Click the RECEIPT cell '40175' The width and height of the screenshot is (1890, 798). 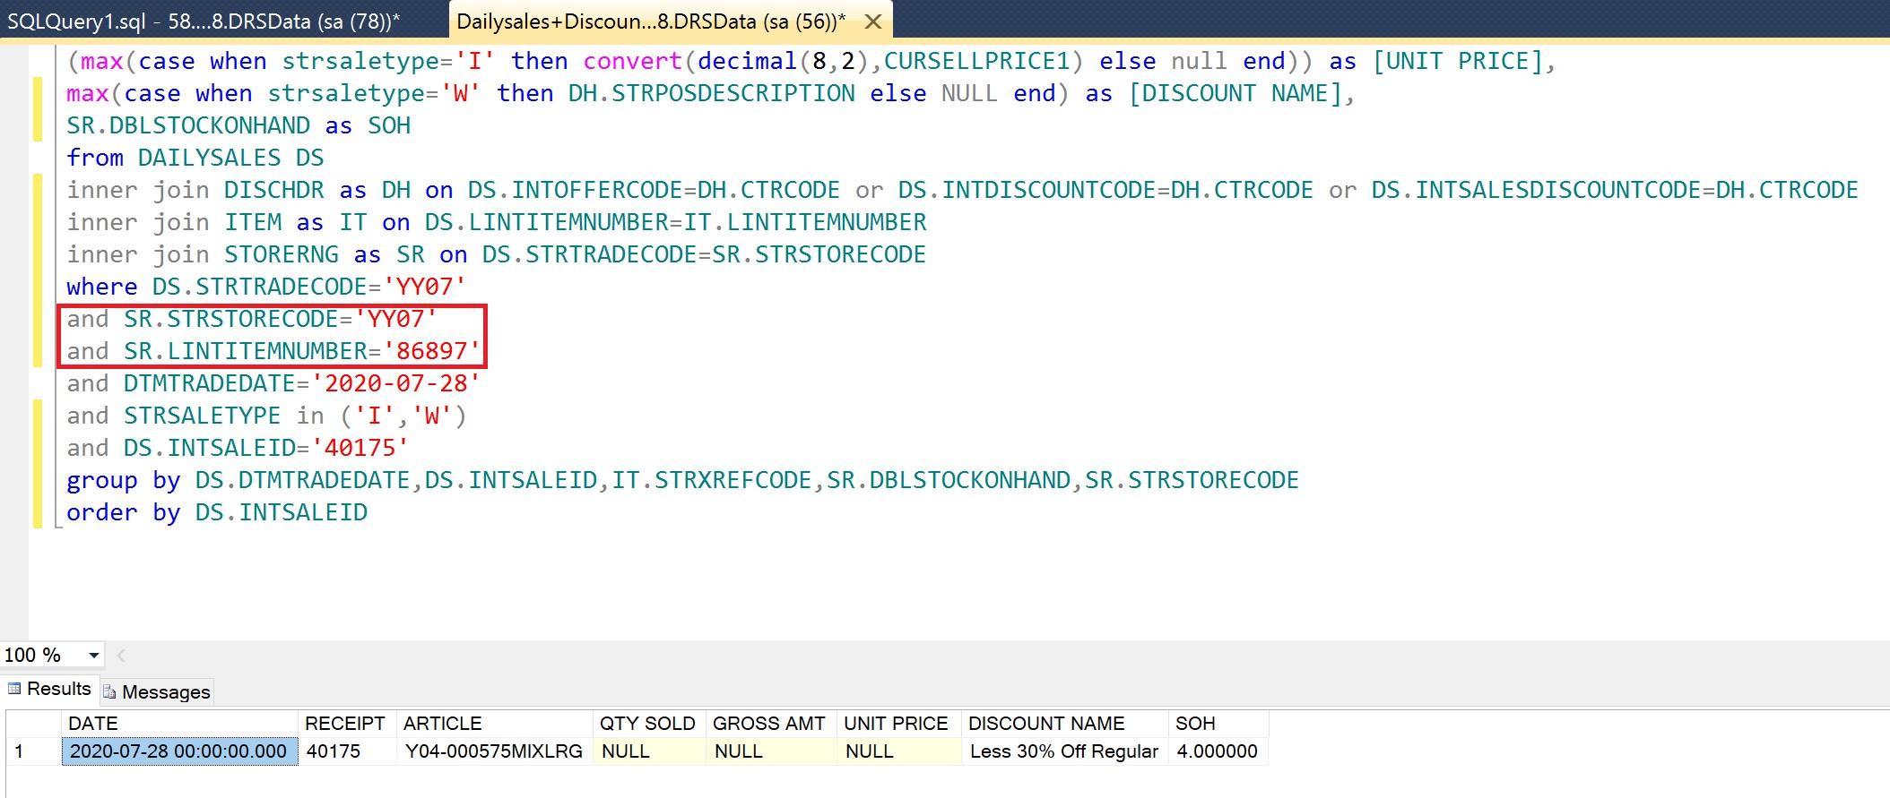pyautogui.click(x=345, y=751)
